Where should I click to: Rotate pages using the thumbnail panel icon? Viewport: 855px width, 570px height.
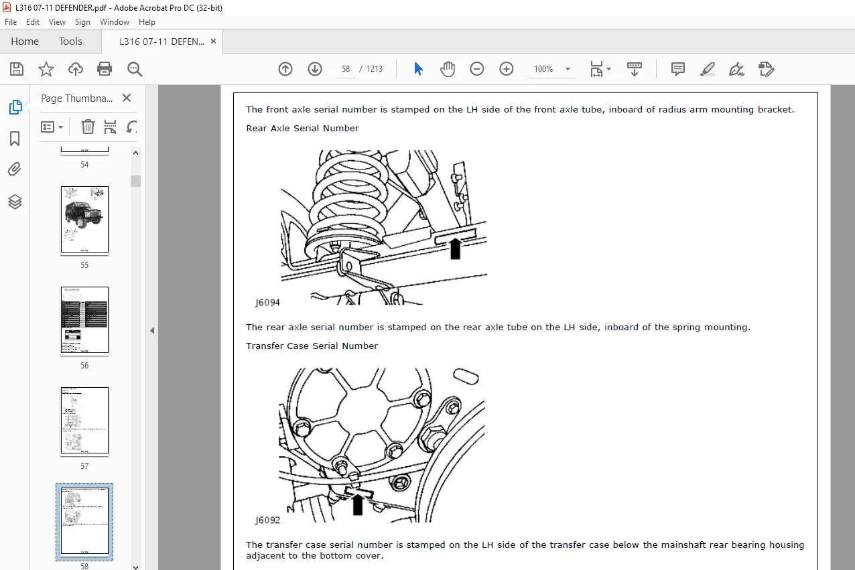pos(132,127)
